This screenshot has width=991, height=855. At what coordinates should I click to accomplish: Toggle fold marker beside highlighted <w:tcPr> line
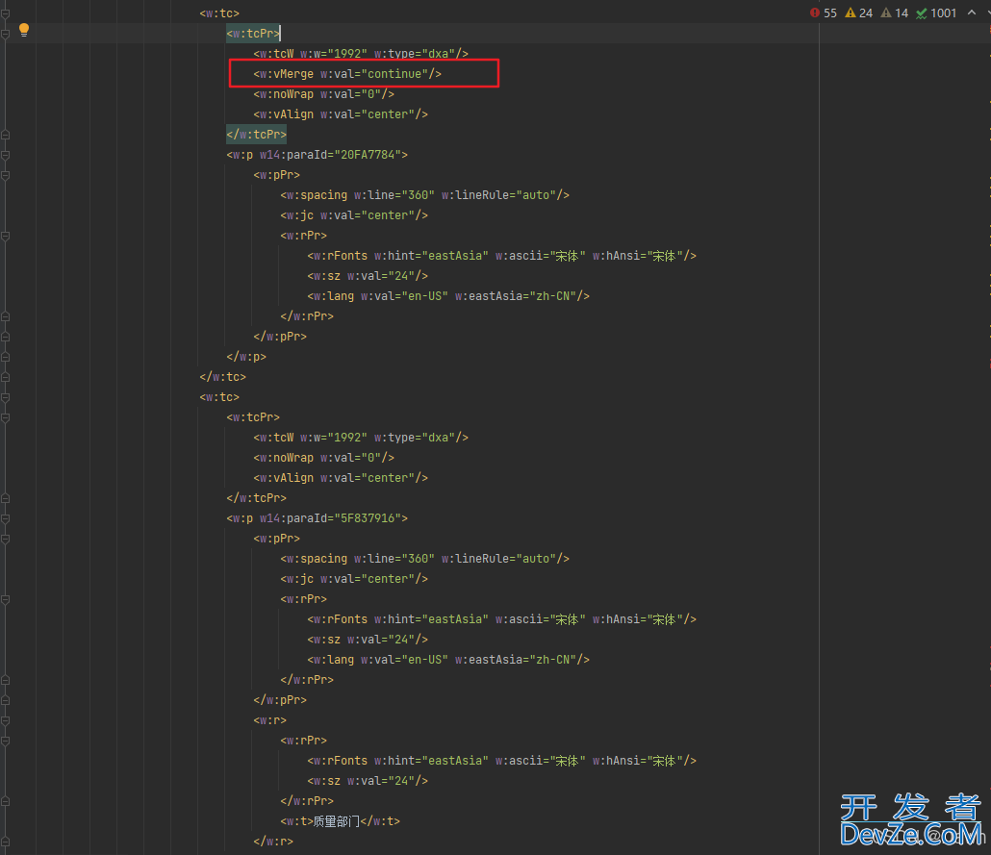(5, 34)
